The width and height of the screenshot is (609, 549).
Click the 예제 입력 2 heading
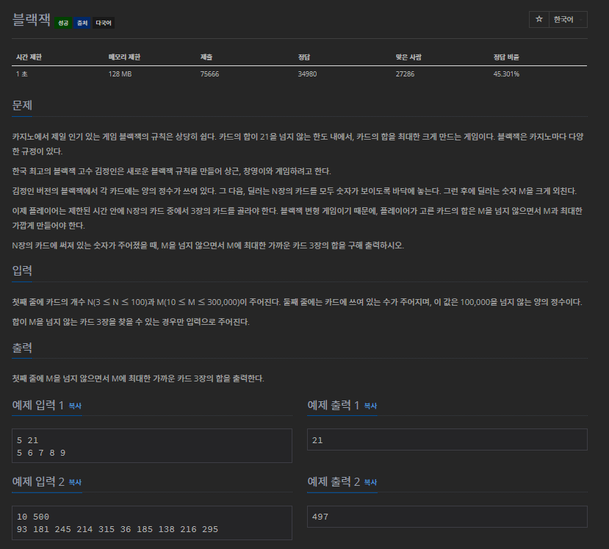38,482
